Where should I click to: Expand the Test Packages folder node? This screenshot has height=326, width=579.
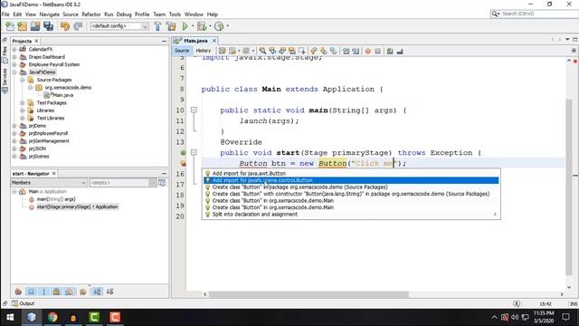[23, 102]
